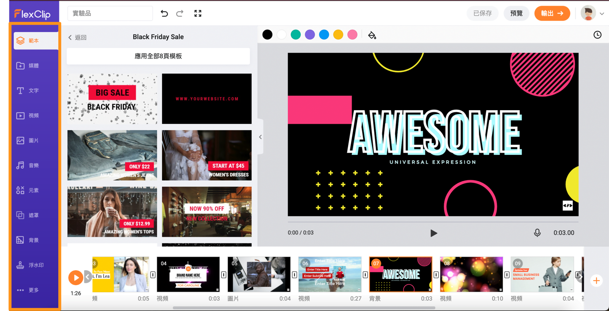Toggle transition between scenes 04 and 05
The height and width of the screenshot is (311, 609).
point(223,275)
